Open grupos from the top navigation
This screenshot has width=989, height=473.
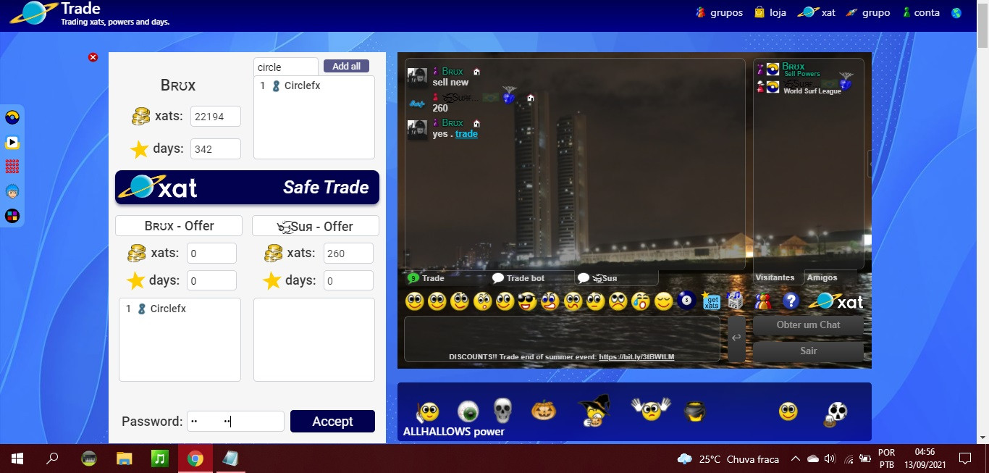pyautogui.click(x=725, y=12)
